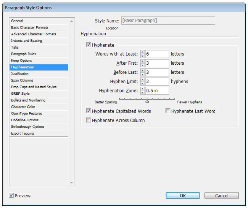Click the After First input field
248x208 pixels.
(157, 63)
